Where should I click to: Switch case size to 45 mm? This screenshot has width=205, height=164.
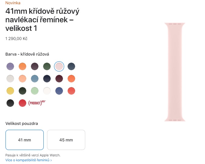pyautogui.click(x=66, y=140)
